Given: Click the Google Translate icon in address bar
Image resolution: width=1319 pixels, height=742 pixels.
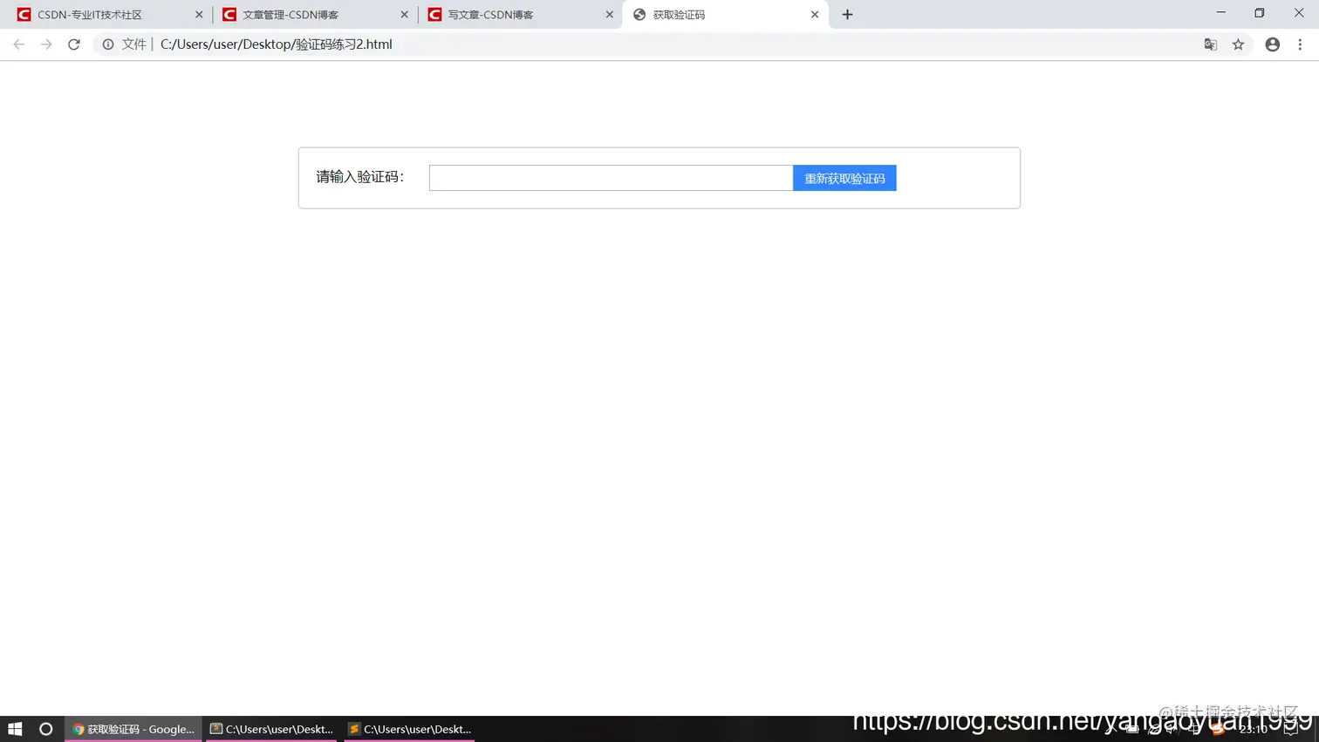Looking at the screenshot, I should [x=1210, y=44].
